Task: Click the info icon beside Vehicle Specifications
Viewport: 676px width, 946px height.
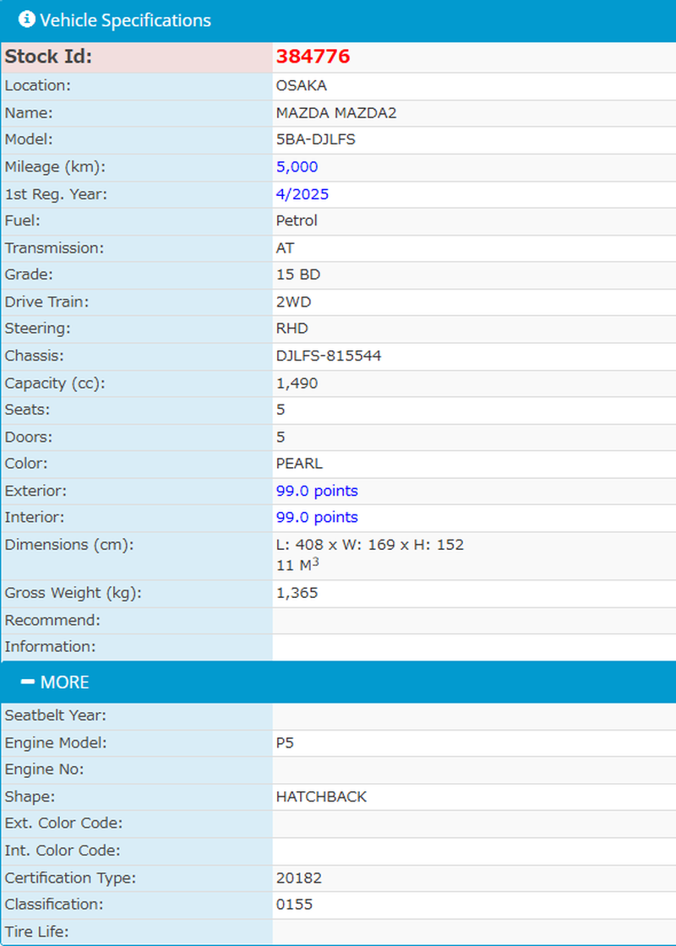Action: 26,19
